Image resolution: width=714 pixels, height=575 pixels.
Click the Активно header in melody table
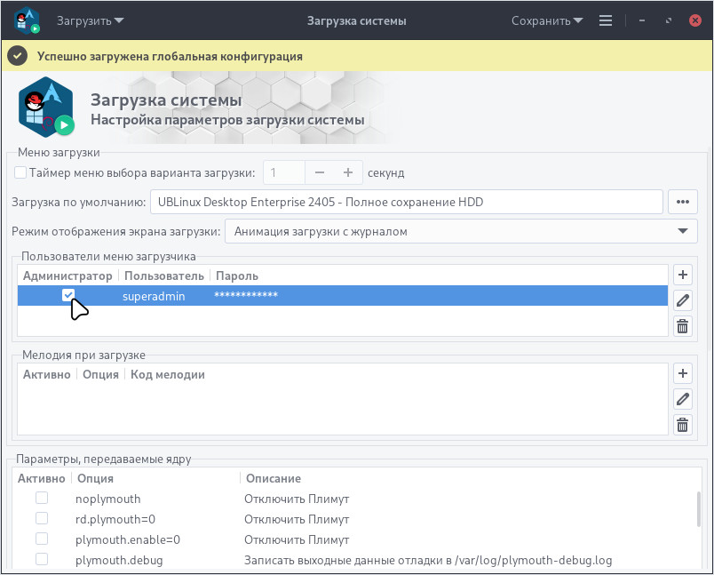point(47,375)
